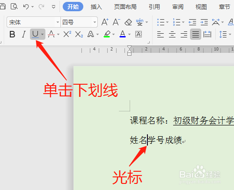Toggle strikethrough formatting
Screen dimensions: 234x190
click(x=51, y=34)
